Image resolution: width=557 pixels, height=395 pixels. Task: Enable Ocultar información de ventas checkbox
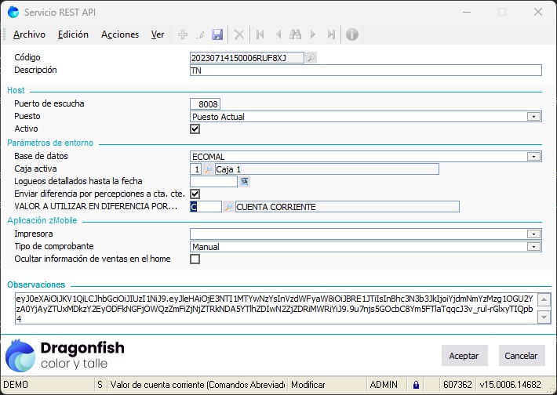pos(195,259)
